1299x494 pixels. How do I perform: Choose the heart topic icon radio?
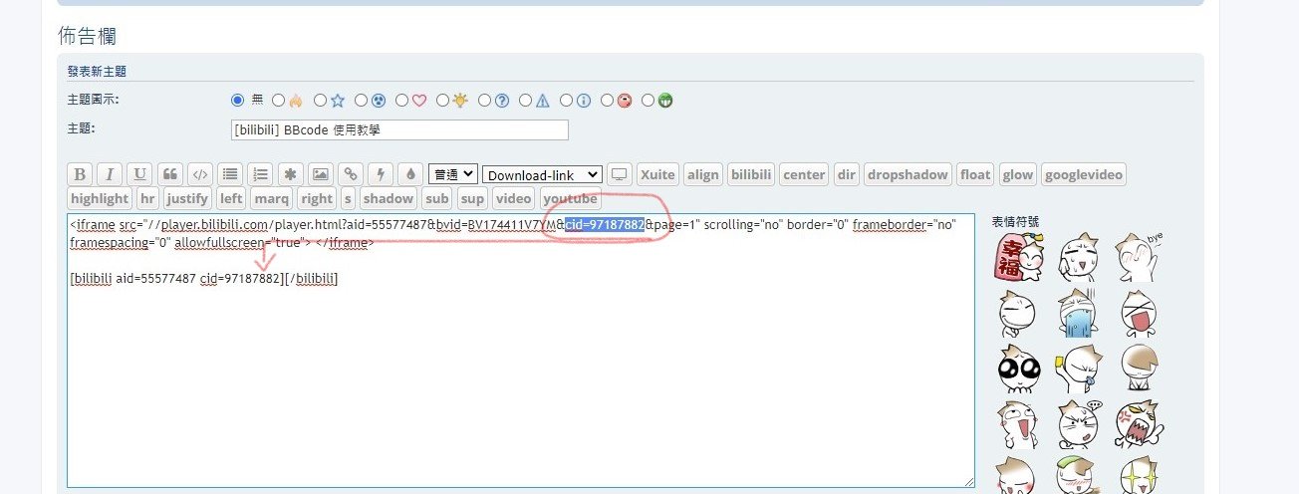[x=402, y=100]
